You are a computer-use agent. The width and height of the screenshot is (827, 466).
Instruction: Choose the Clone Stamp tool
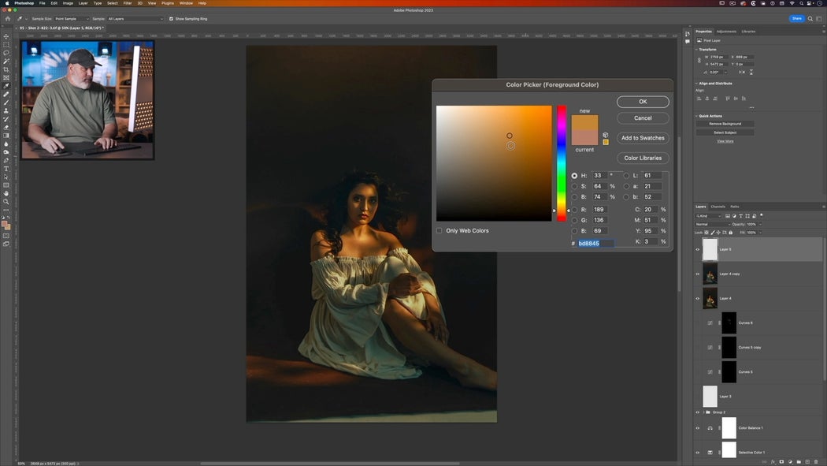tap(5, 110)
